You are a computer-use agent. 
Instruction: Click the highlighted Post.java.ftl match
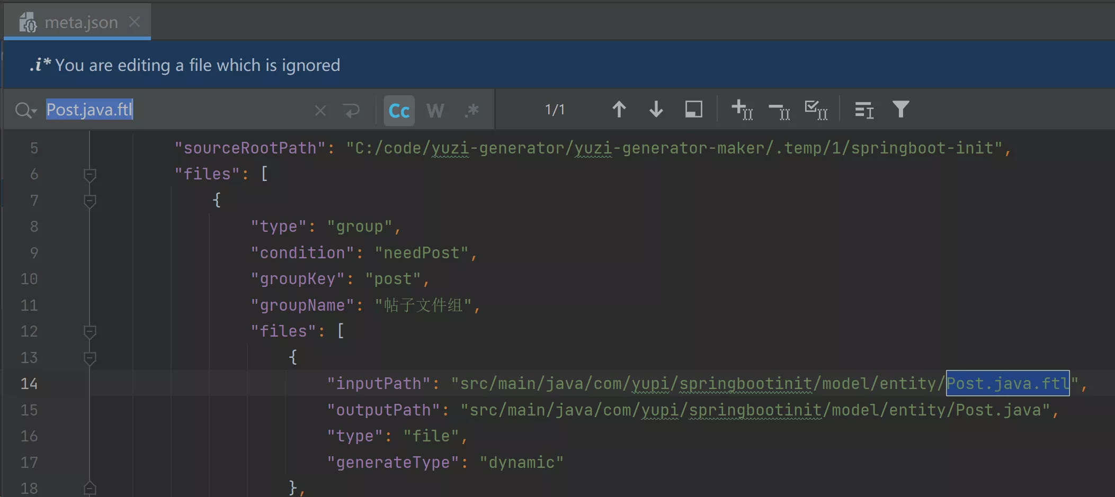click(x=1007, y=383)
